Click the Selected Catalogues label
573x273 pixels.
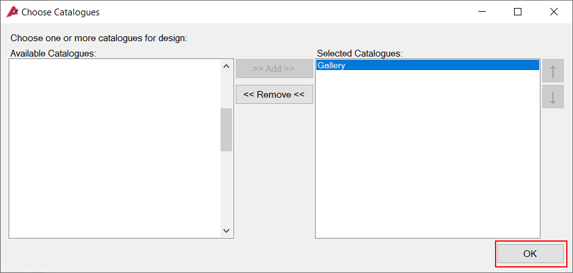click(x=360, y=53)
